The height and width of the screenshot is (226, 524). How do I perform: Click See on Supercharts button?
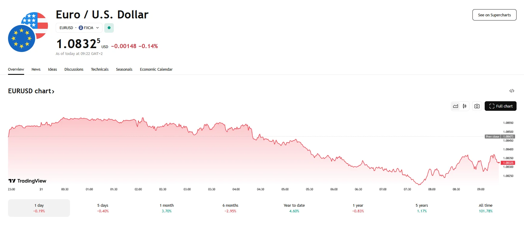[x=494, y=15]
